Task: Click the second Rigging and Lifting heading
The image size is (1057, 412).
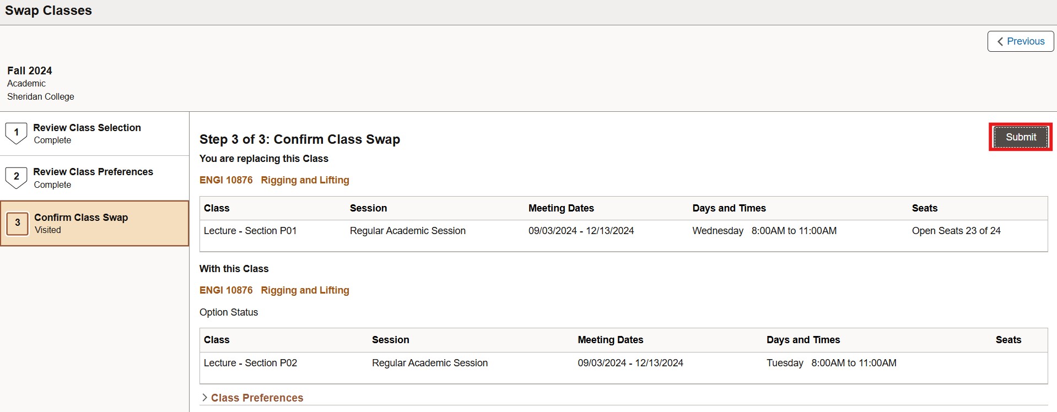Action: click(305, 290)
